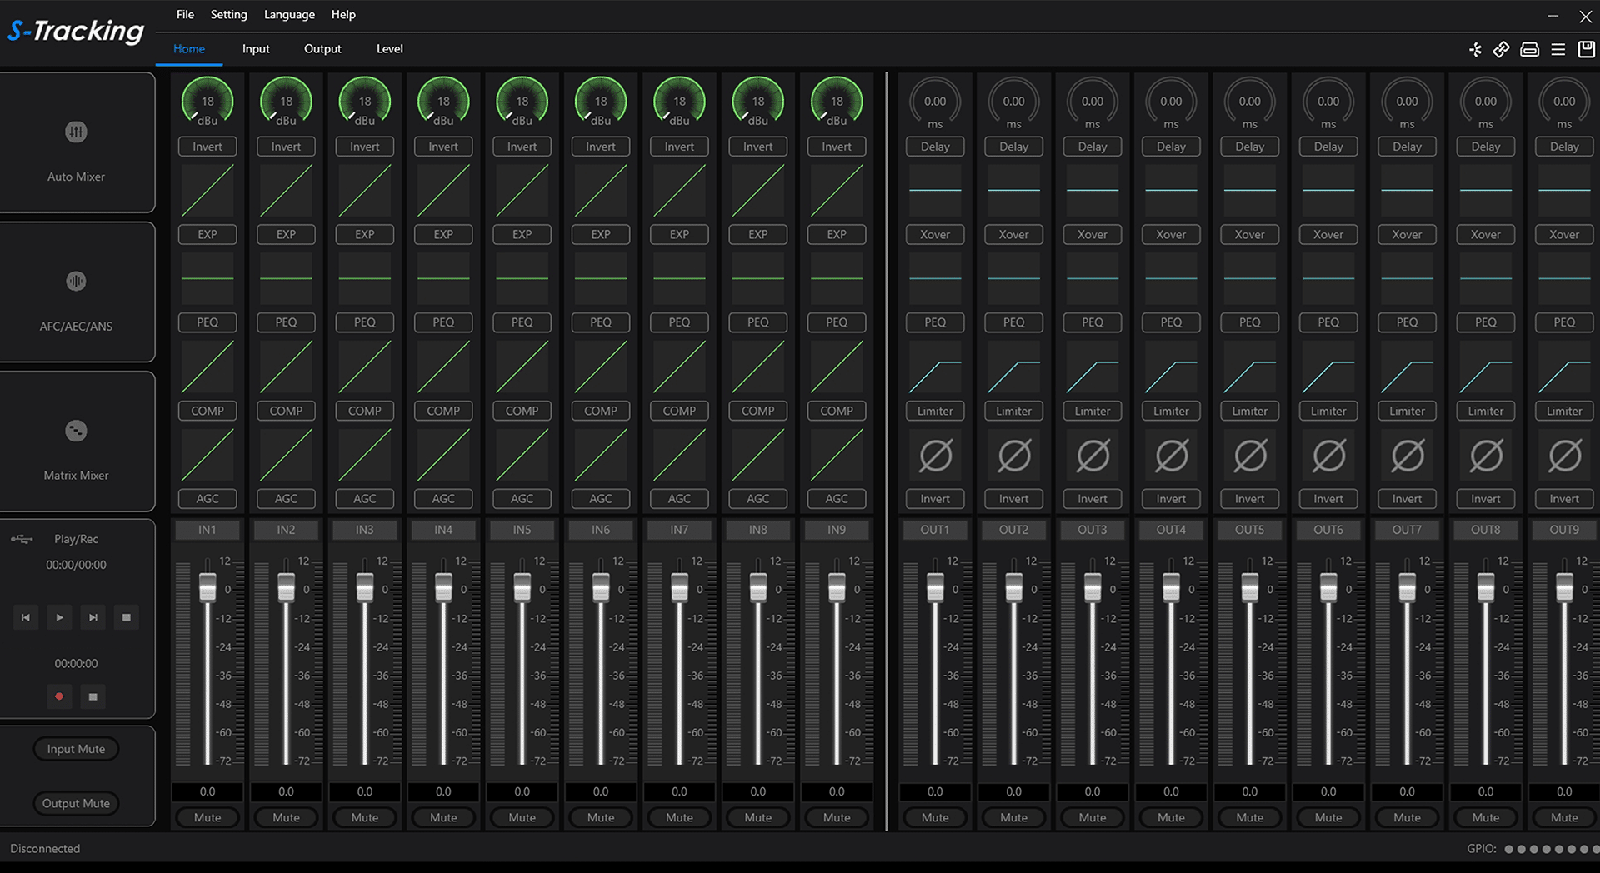Screen dimensions: 1600x873
Task: Click the floppy disk save icon
Action: coord(1586,50)
